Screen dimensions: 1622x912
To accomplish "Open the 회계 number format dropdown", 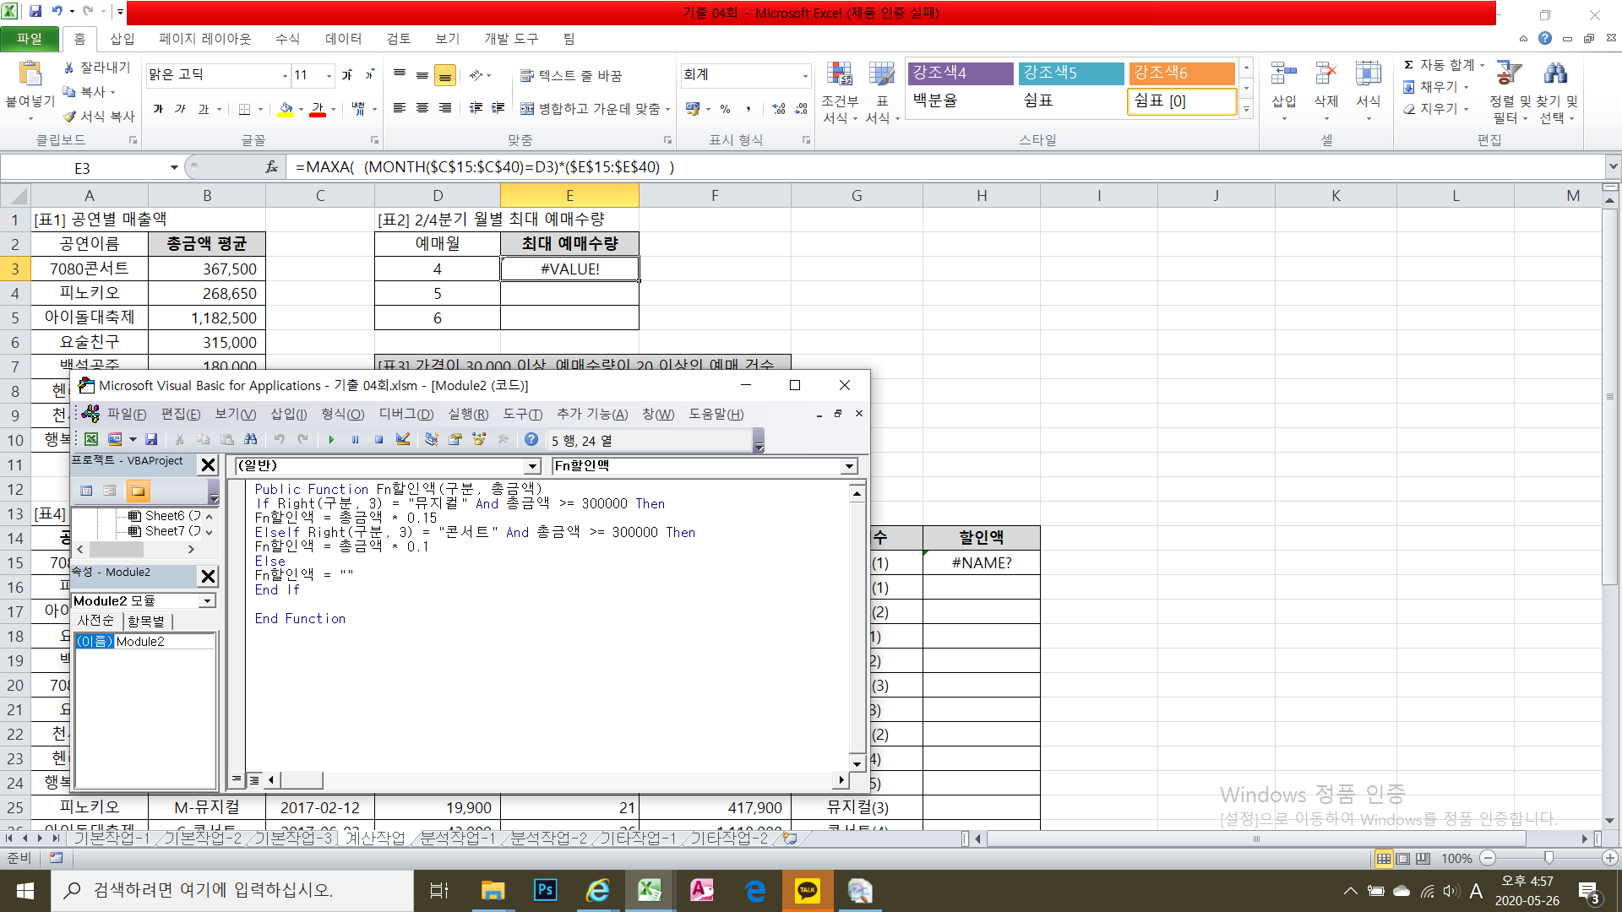I will click(x=804, y=76).
